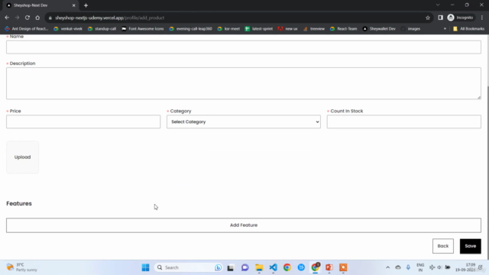Expand the hidden bookmarks overflow chevron
This screenshot has height=275, width=489.
coord(445,29)
